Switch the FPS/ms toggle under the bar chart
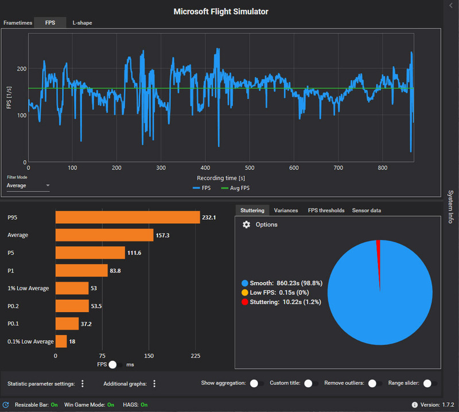 (x=116, y=364)
